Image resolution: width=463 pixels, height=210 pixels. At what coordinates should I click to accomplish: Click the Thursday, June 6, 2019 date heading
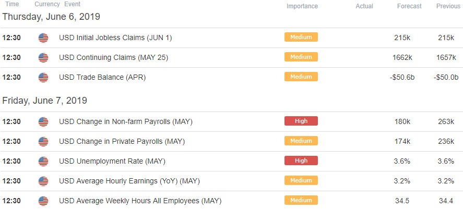(x=51, y=17)
